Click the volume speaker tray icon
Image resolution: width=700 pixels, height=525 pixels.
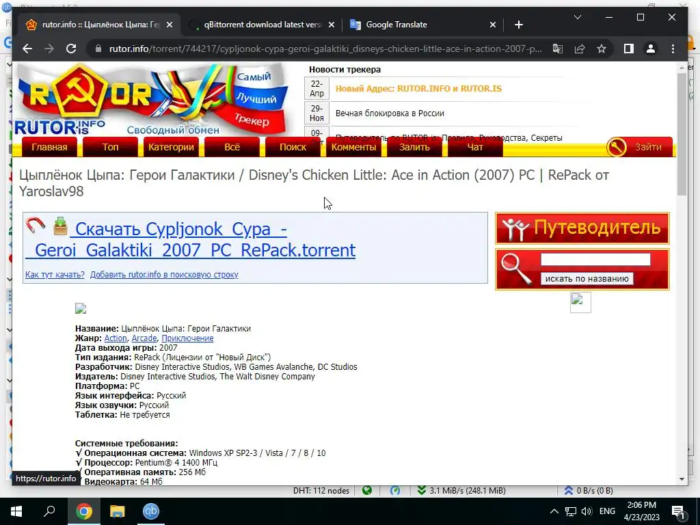click(587, 511)
